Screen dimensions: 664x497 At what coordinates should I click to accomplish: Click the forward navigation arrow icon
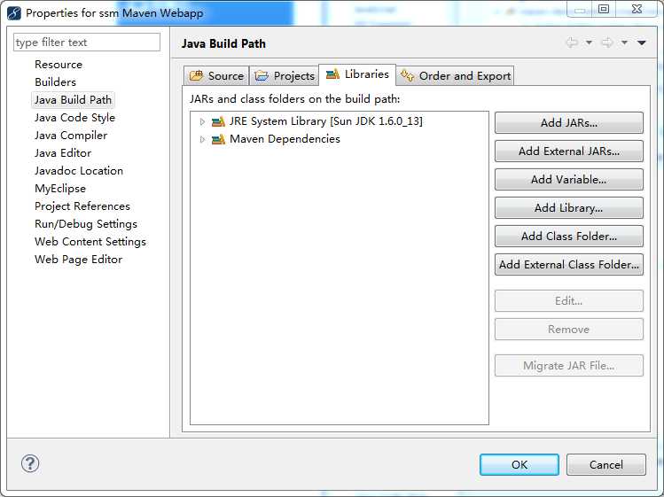coord(607,43)
